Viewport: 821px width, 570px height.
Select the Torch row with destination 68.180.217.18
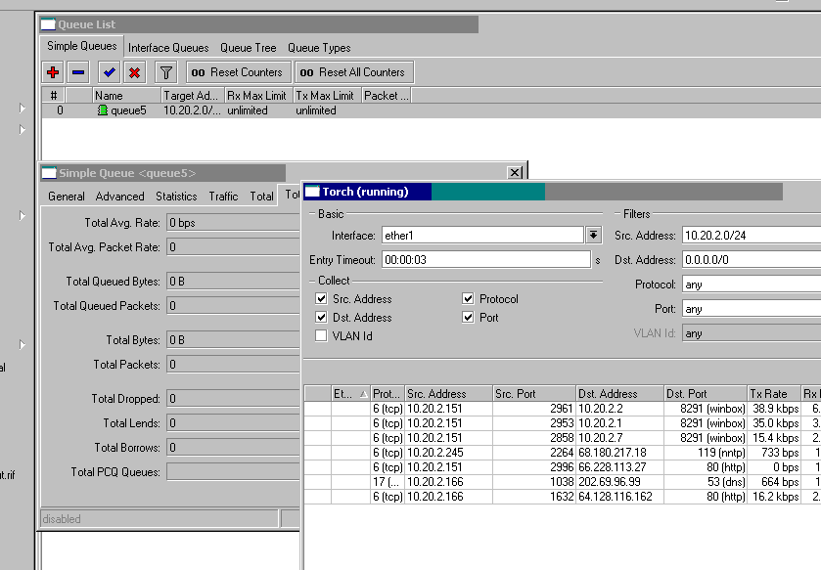click(563, 453)
